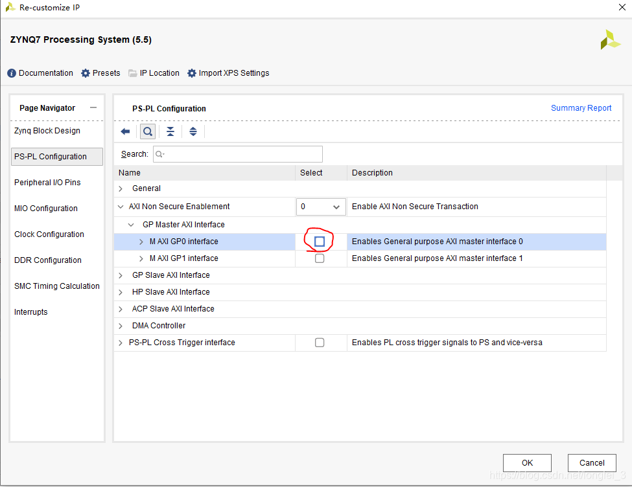
Task: Click the Description column header
Action: (x=477, y=172)
